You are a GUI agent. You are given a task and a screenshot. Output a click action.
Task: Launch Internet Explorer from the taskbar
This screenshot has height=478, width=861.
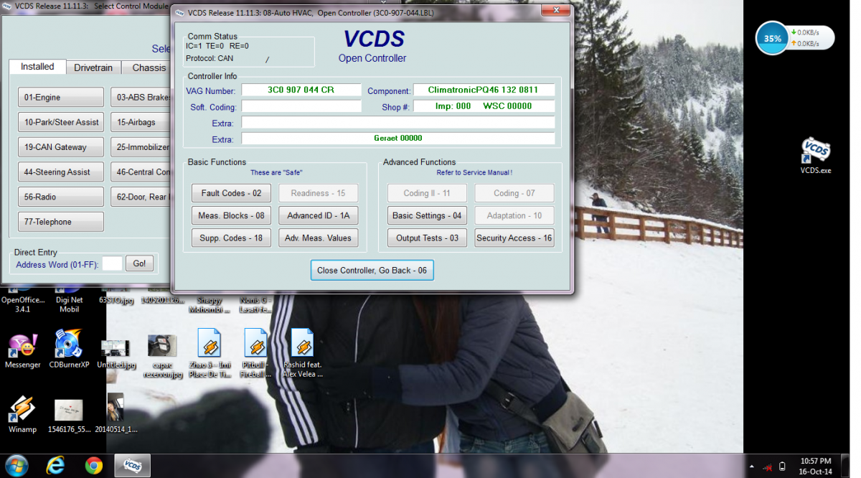55,466
